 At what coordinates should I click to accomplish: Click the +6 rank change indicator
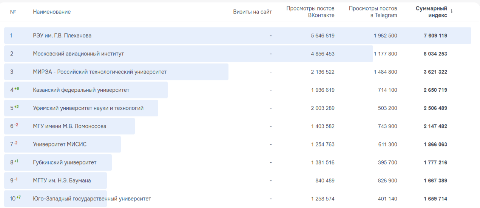17,89
